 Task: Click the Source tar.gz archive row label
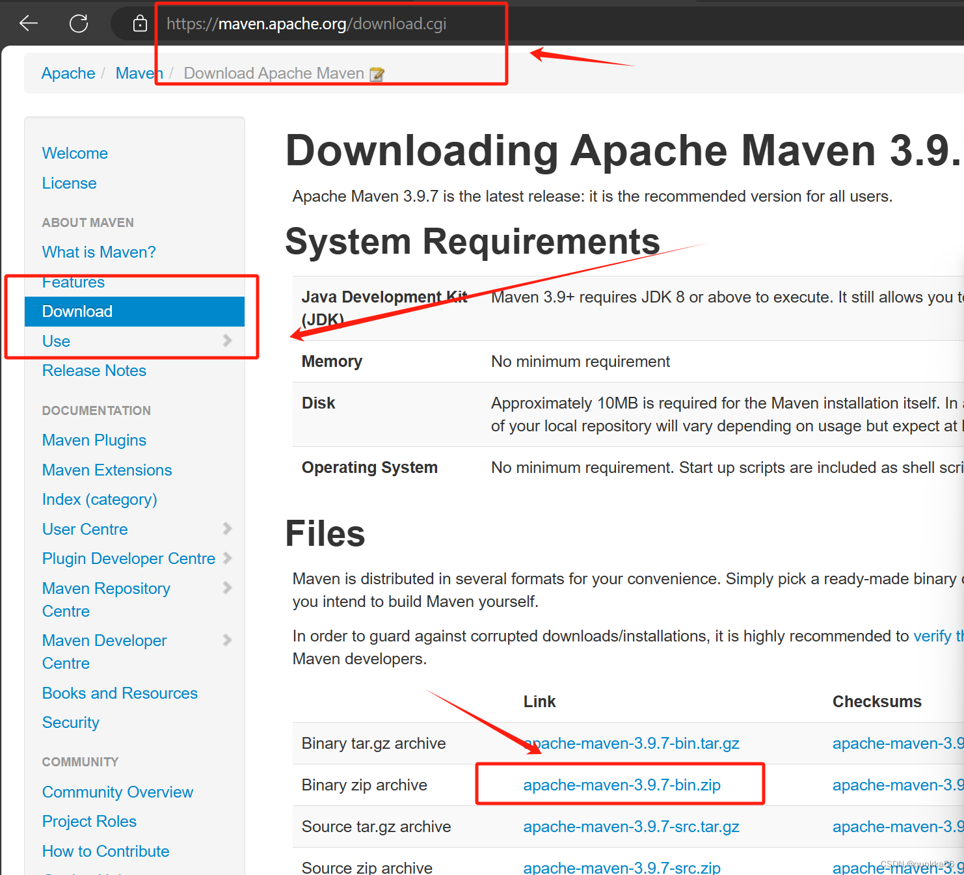[x=376, y=827]
